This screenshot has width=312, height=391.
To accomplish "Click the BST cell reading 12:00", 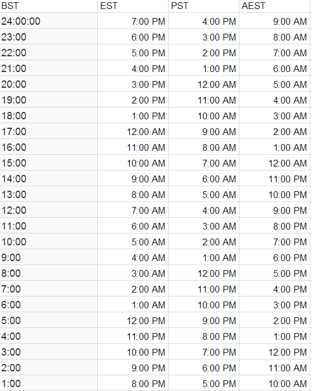I will 48,210.
